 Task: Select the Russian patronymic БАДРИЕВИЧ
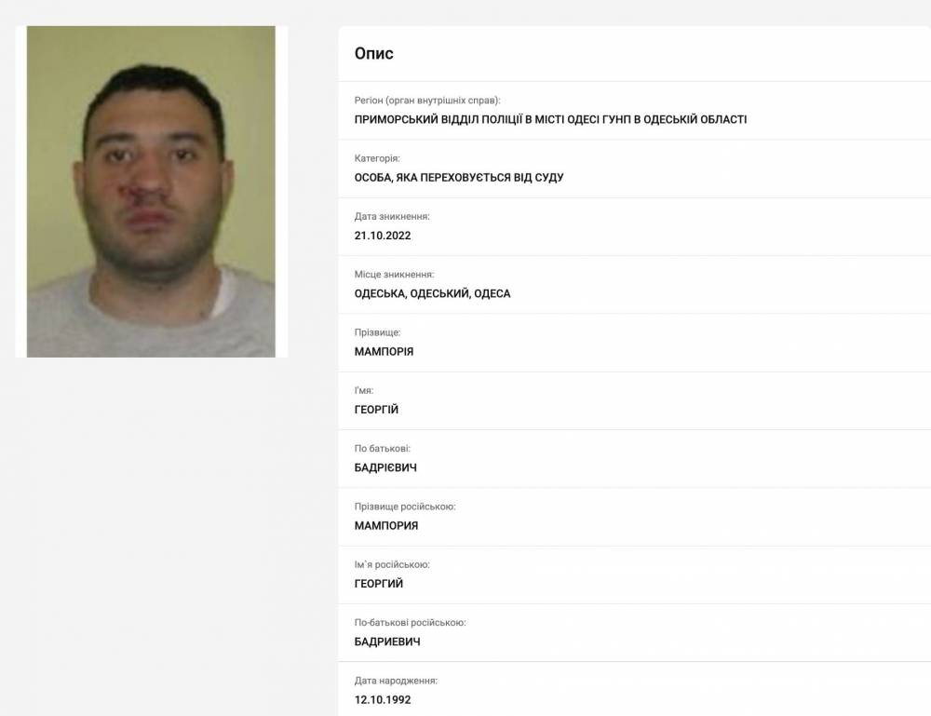click(x=387, y=642)
